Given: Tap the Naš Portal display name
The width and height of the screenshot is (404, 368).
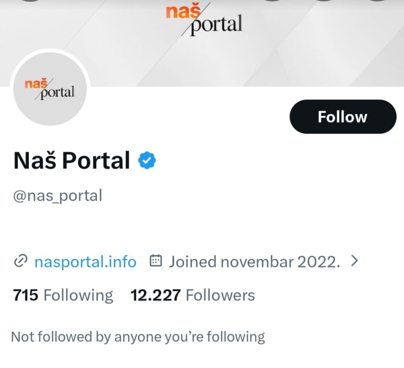Looking at the screenshot, I should pyautogui.click(x=72, y=161).
